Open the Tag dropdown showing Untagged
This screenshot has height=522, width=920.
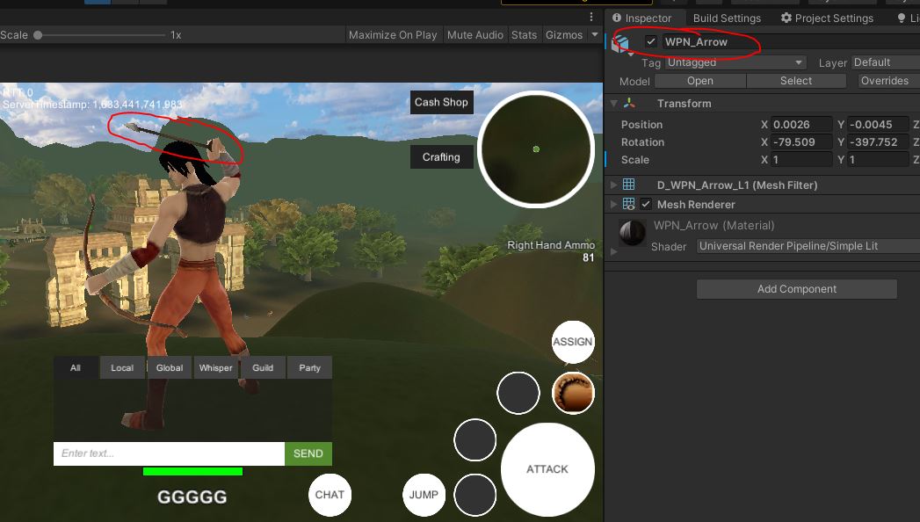tap(735, 62)
